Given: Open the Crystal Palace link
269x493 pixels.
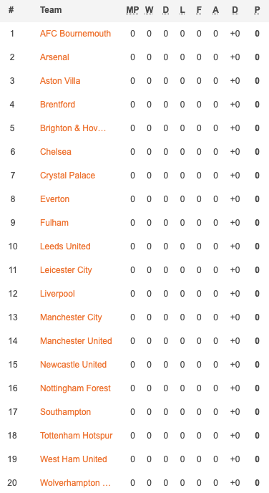Looking at the screenshot, I should 67,175.
